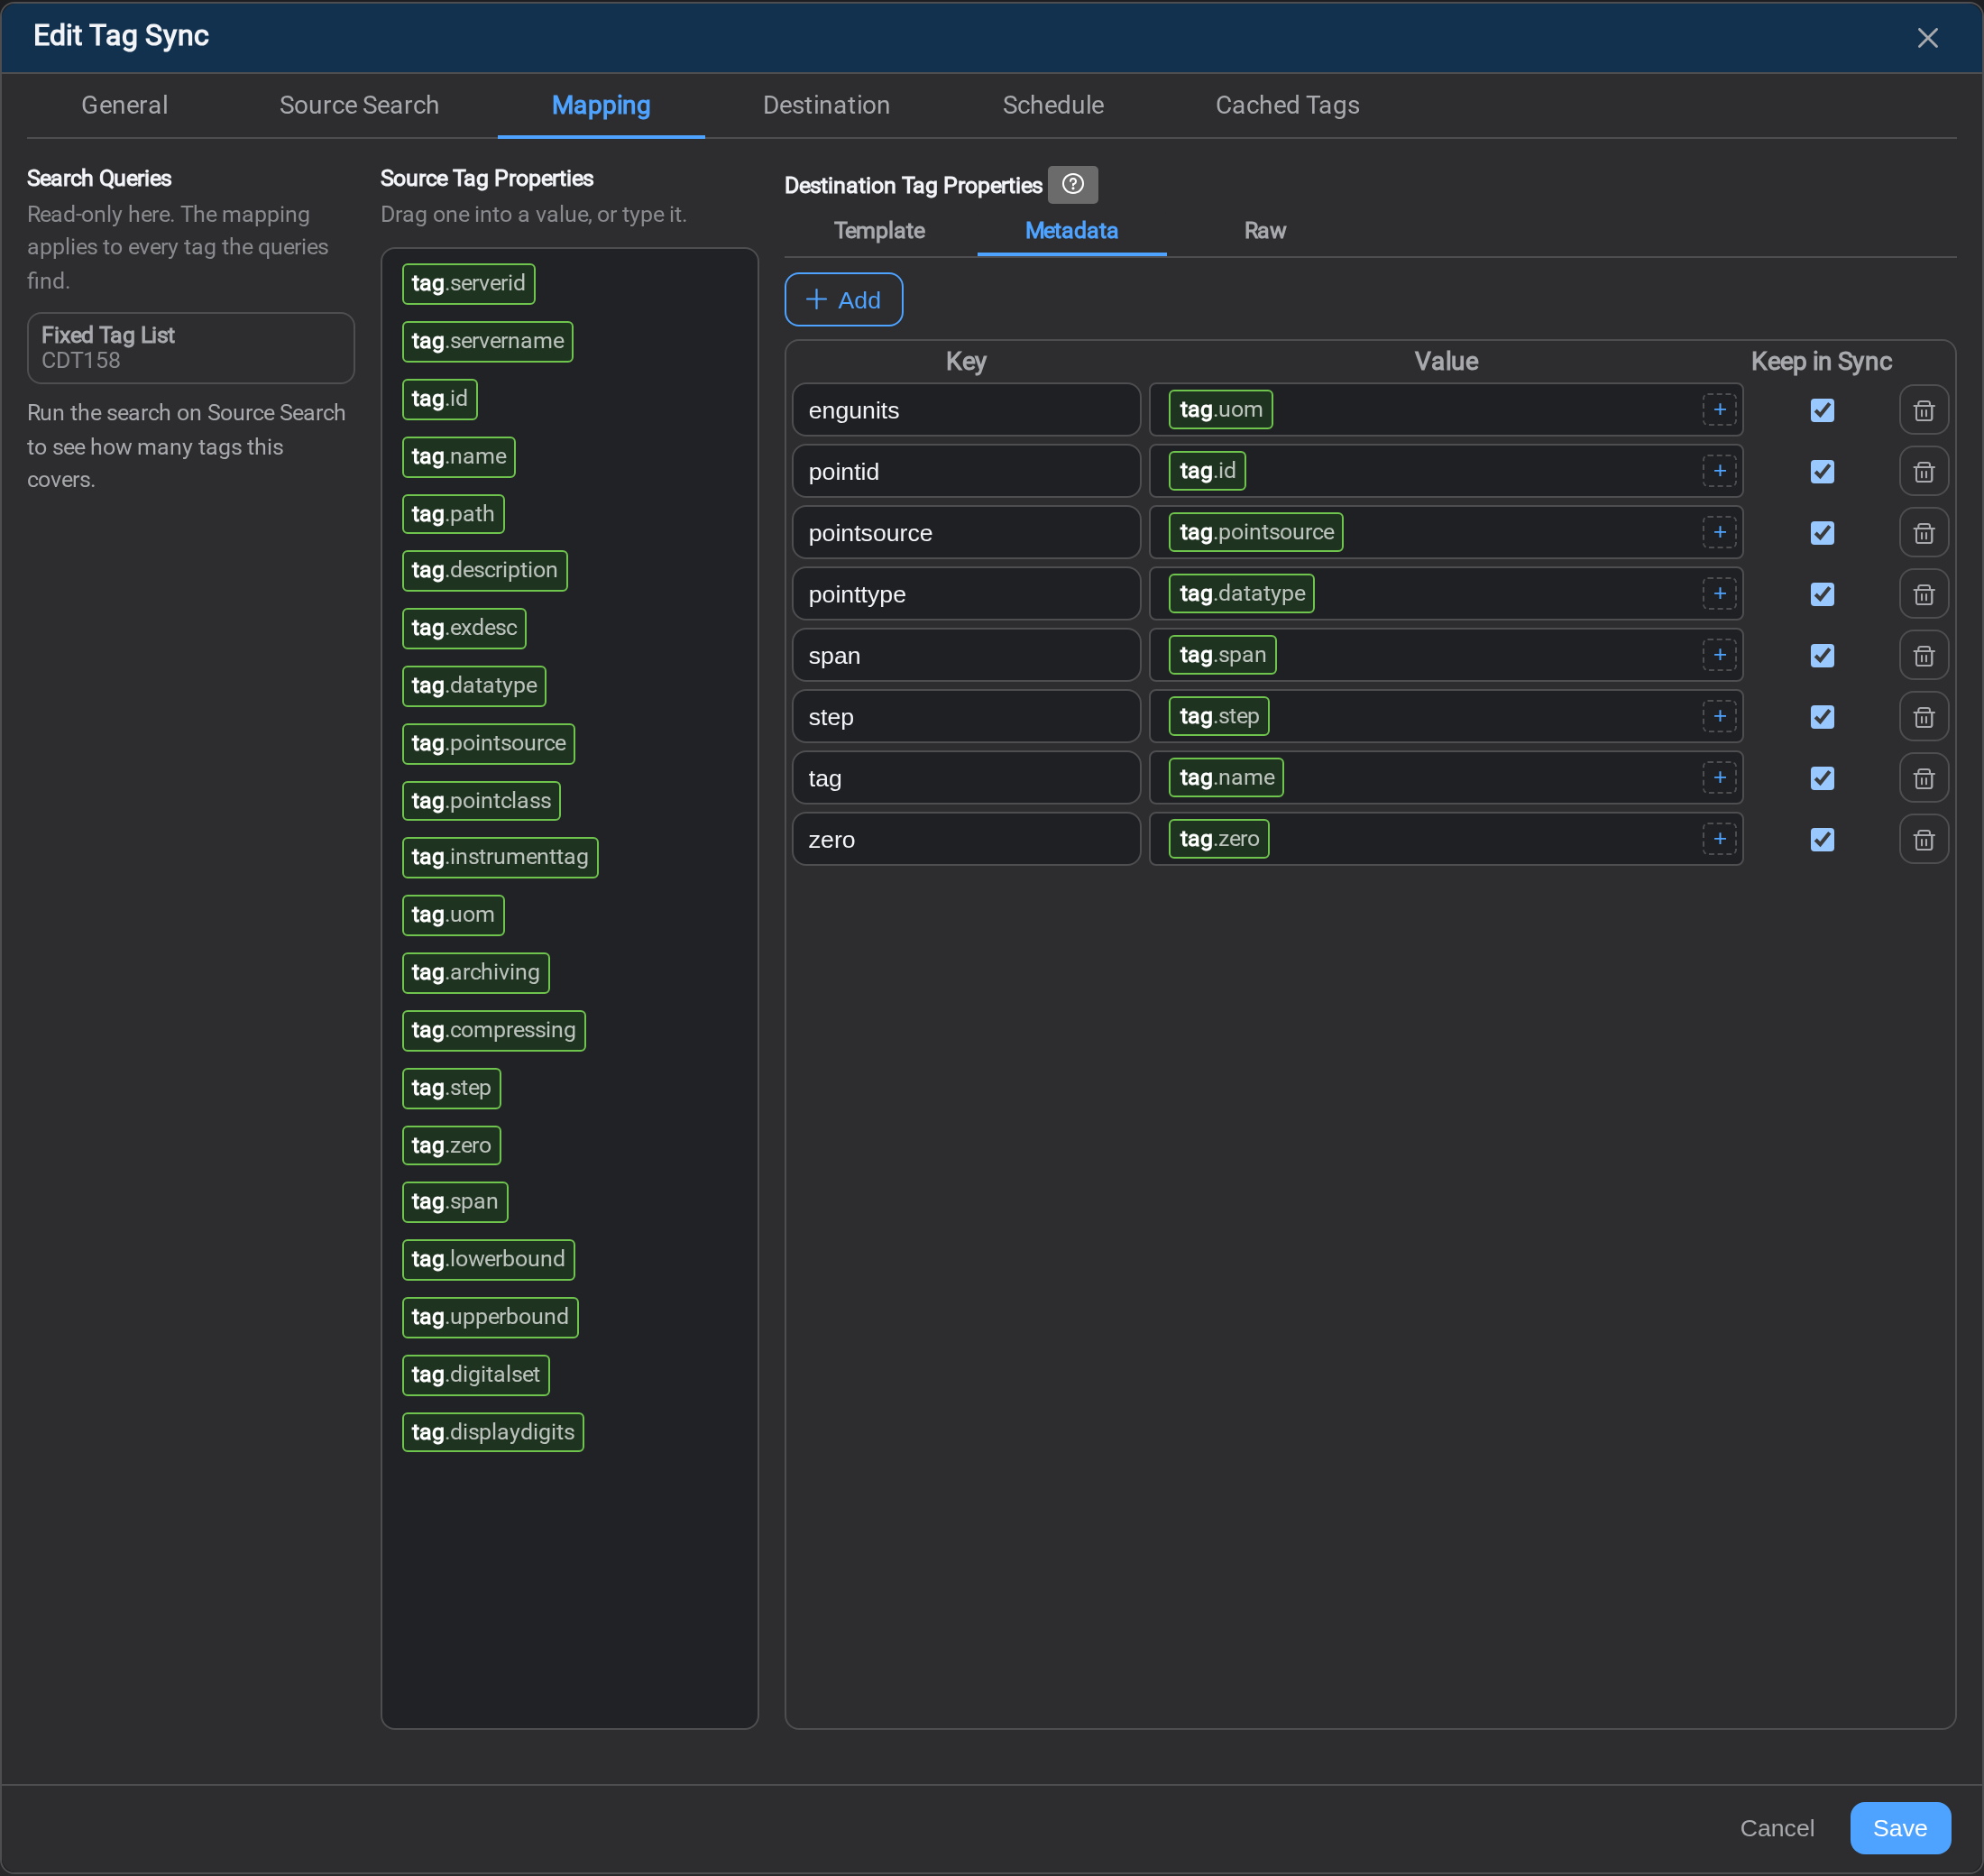Viewport: 1984px width, 1876px height.
Task: Click the plus icon in engunits value
Action: pos(1719,409)
